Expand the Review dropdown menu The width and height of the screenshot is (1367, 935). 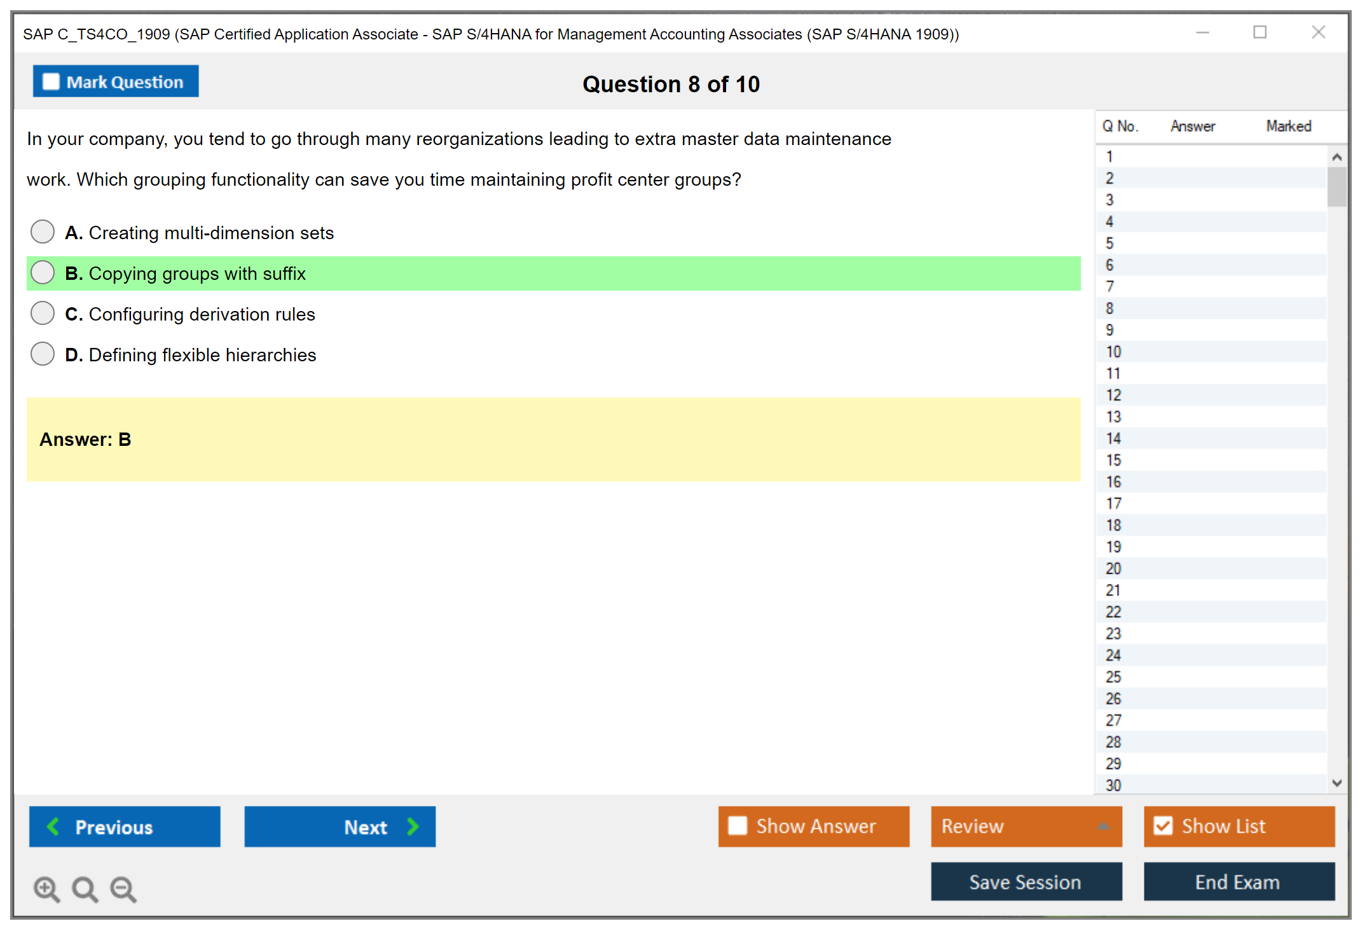click(1103, 826)
